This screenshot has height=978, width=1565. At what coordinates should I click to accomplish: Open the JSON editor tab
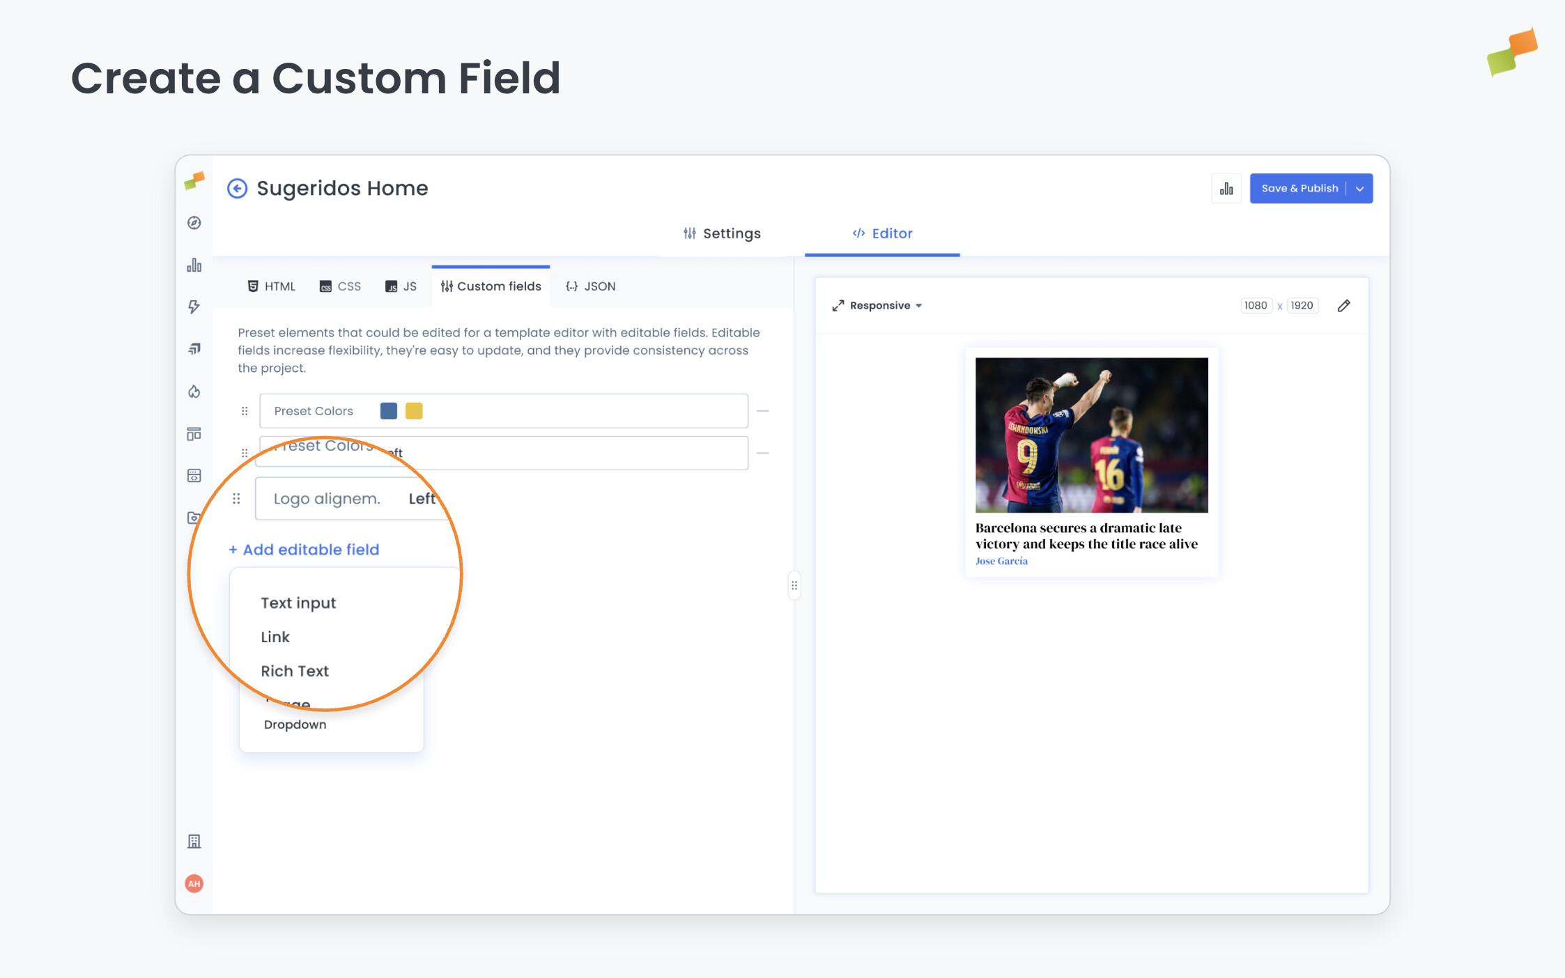tap(591, 286)
